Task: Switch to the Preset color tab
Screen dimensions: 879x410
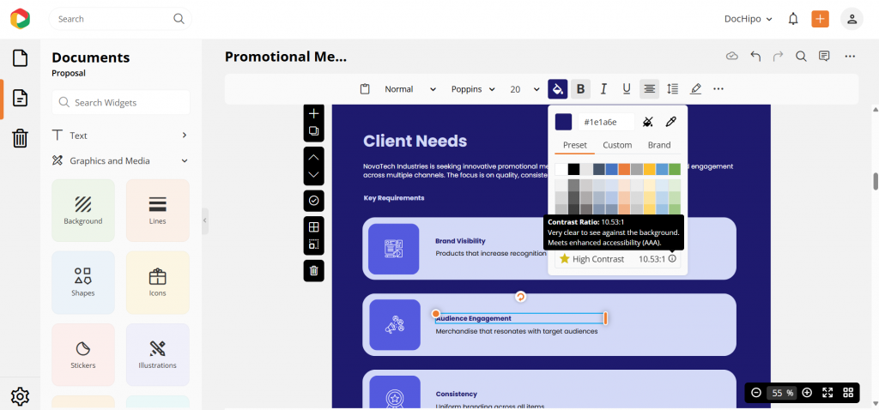Action: click(x=574, y=145)
